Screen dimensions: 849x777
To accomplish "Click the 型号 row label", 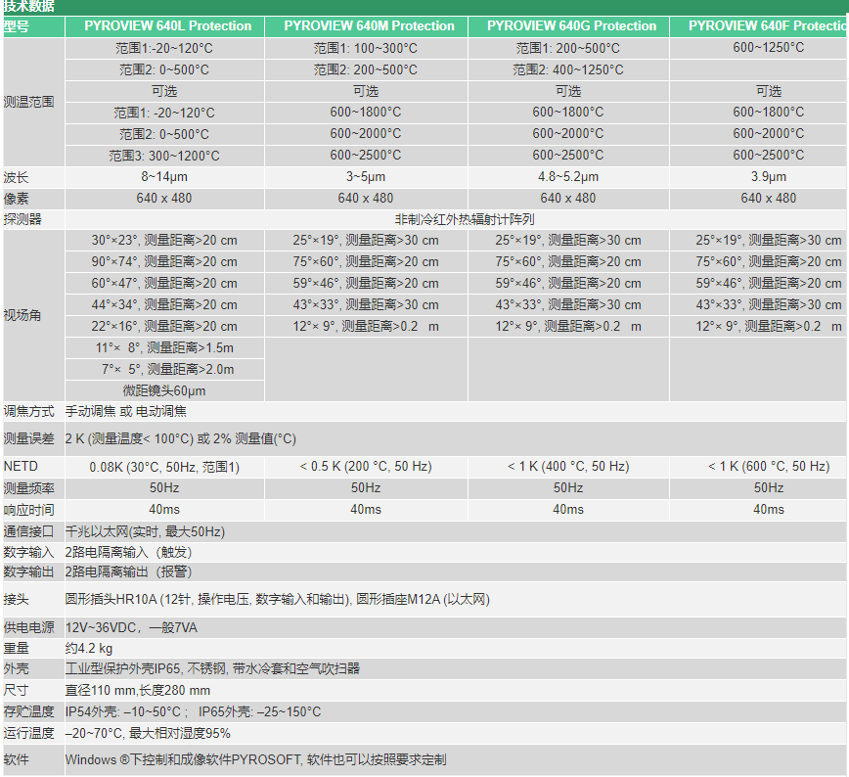I will [17, 26].
